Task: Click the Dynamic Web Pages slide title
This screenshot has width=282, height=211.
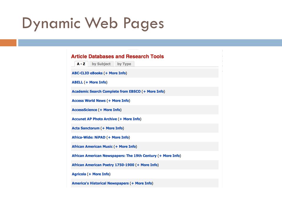Action: [x=93, y=23]
